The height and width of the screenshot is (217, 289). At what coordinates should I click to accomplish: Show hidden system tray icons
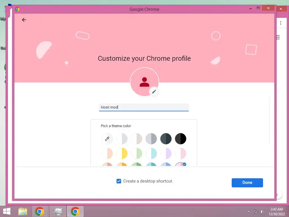click(249, 212)
